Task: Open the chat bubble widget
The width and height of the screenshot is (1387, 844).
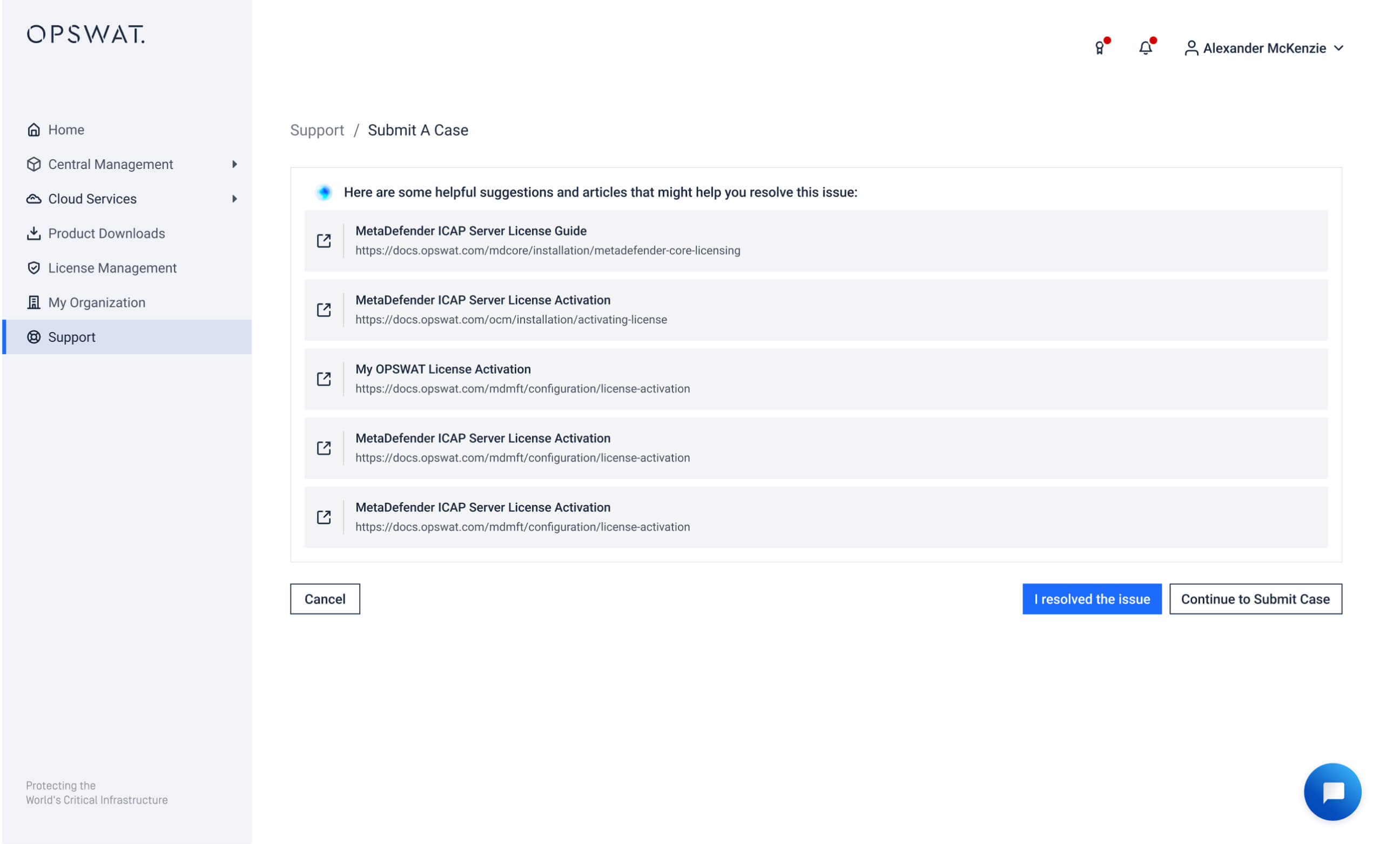Action: click(x=1332, y=791)
